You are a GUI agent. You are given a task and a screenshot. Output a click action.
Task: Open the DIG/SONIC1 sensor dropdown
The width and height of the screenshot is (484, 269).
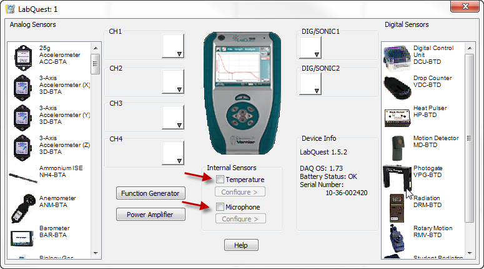click(310, 48)
